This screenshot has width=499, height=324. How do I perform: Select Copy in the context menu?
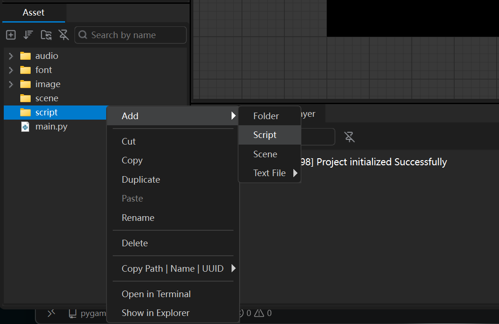[173, 161]
